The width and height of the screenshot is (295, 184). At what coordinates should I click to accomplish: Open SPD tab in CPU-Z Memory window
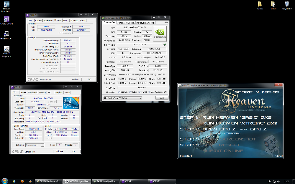tap(65, 21)
